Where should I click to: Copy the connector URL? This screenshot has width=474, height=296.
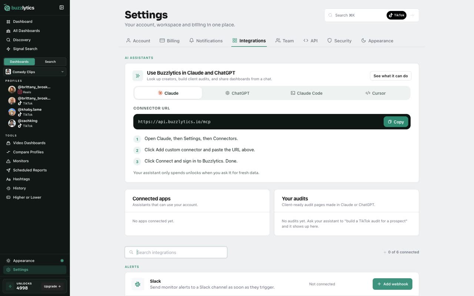click(396, 122)
